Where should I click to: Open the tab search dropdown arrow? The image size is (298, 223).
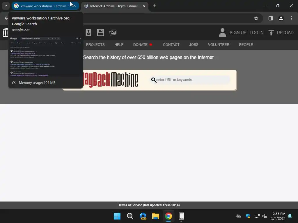(x=6, y=6)
